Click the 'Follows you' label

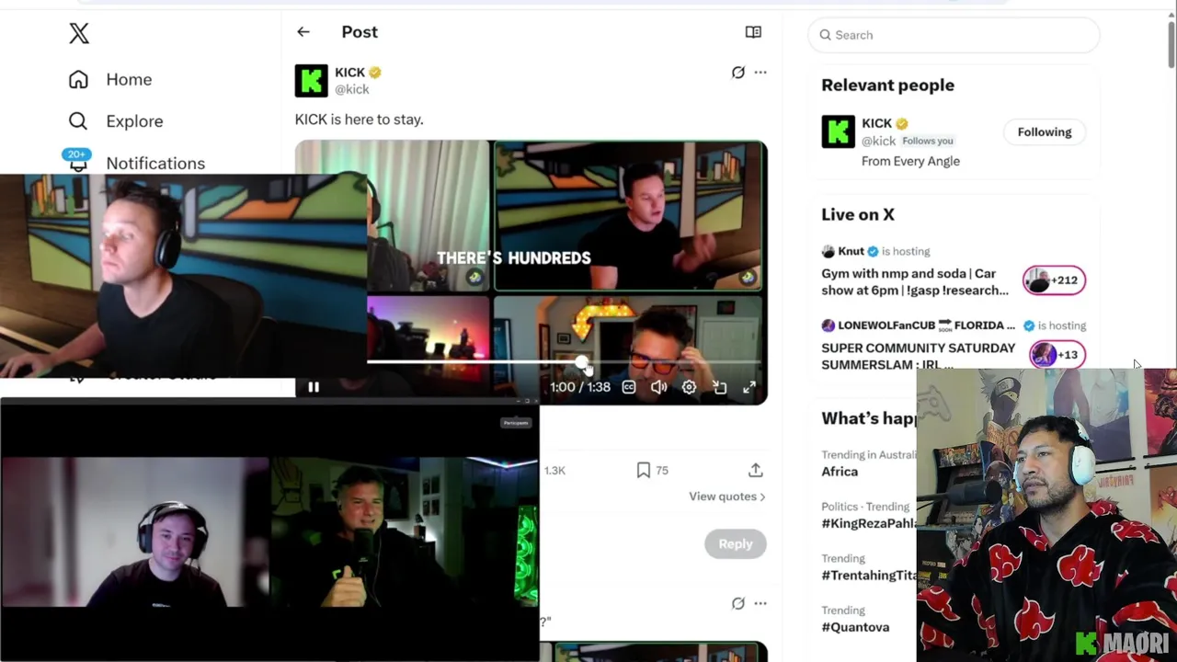928,142
